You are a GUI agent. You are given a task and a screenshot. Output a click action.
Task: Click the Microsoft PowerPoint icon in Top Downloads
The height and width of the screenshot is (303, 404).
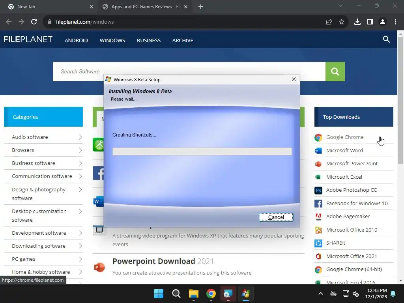click(x=318, y=164)
